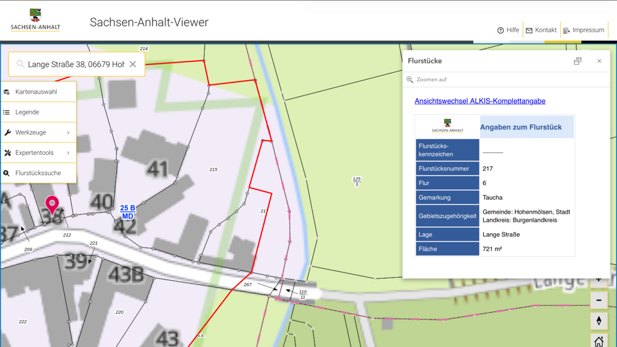Screen dimensions: 617x347
Task: Close the Flurstücke info panel
Action: [x=599, y=61]
